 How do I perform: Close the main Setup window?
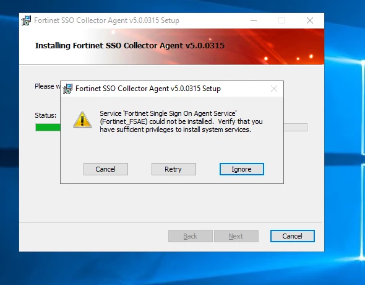310,20
